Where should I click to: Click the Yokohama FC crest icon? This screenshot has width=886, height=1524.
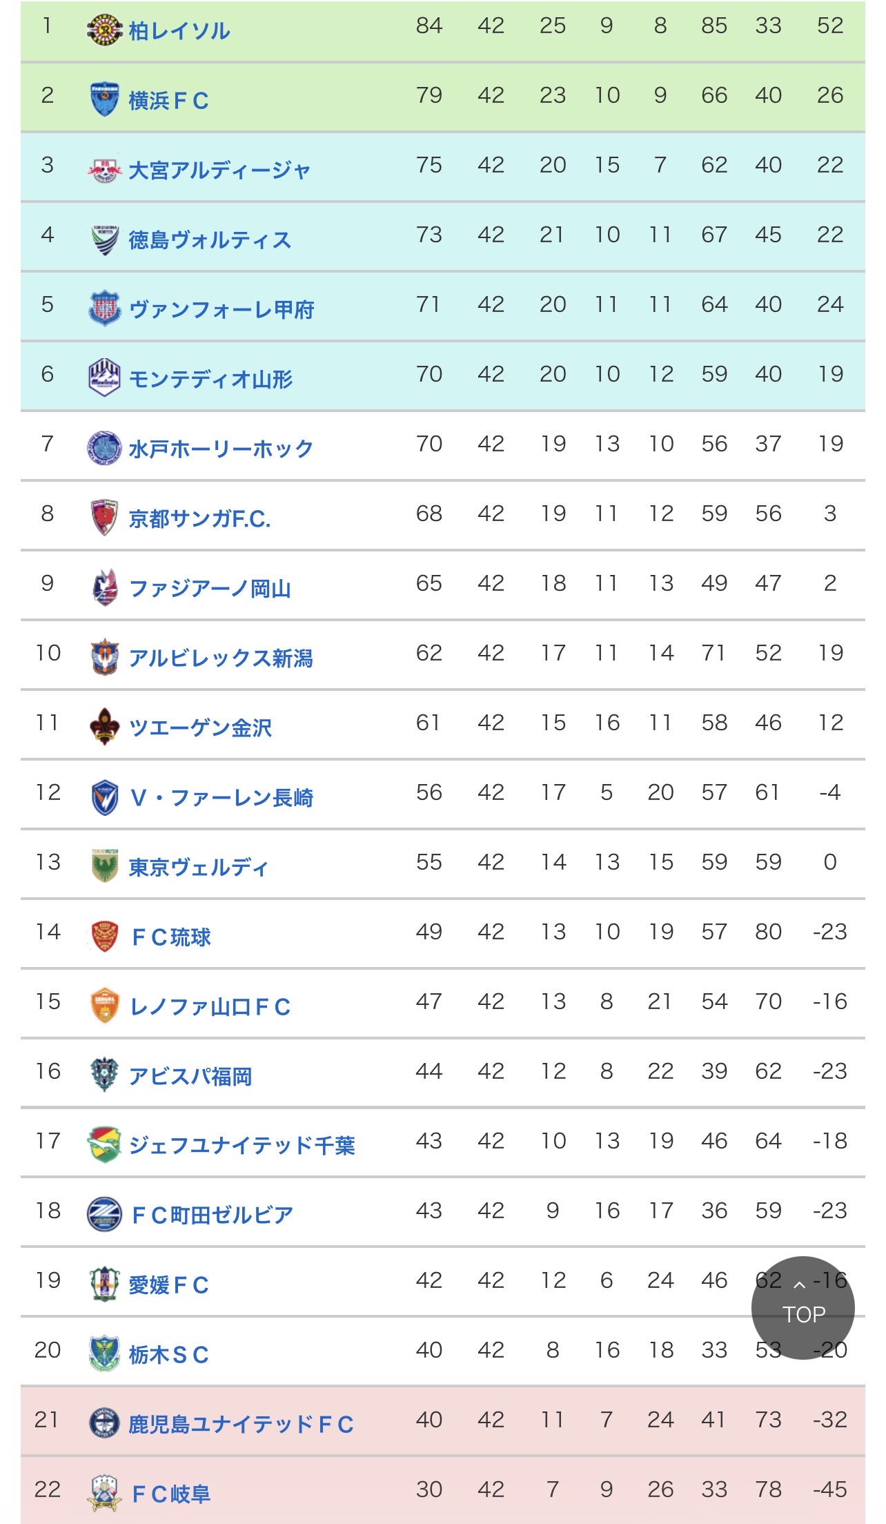point(105,99)
